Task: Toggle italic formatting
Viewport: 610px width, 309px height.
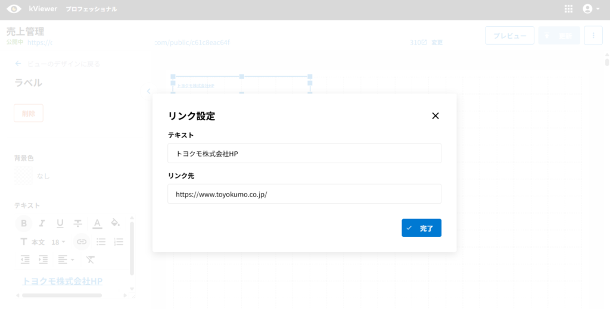Action: point(42,223)
